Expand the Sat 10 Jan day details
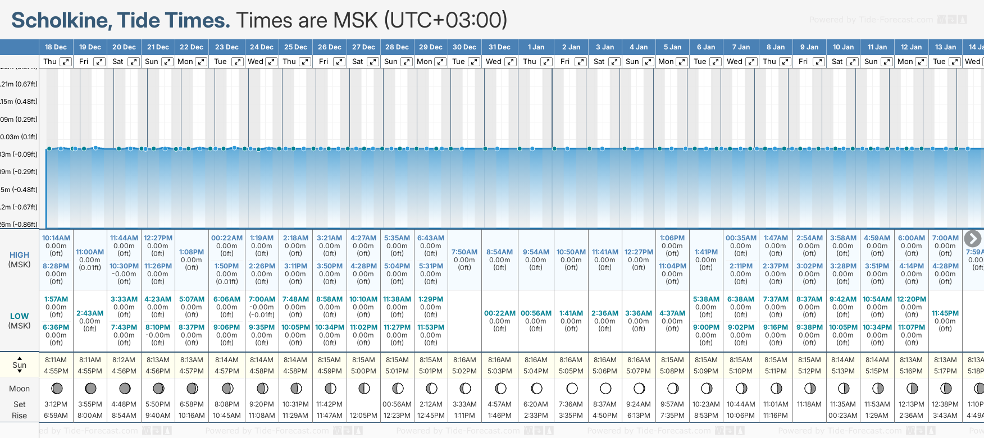This screenshot has width=984, height=438. pyautogui.click(x=852, y=62)
